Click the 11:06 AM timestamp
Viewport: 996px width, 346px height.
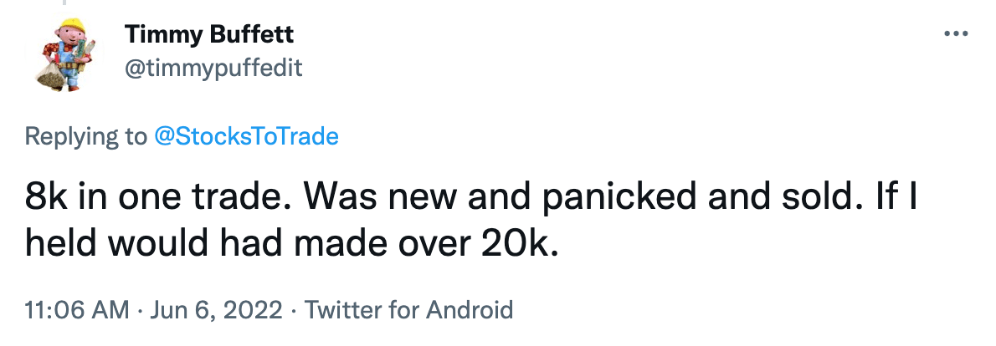[x=77, y=311]
